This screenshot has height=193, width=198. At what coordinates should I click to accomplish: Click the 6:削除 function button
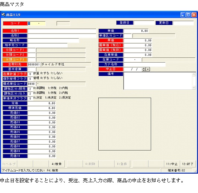click(90, 164)
